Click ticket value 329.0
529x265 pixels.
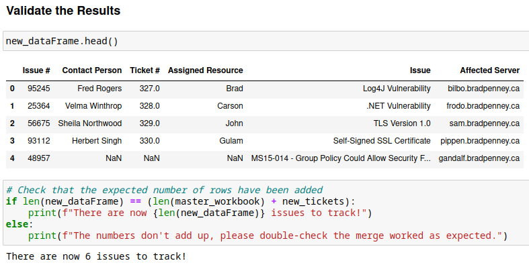pos(149,123)
